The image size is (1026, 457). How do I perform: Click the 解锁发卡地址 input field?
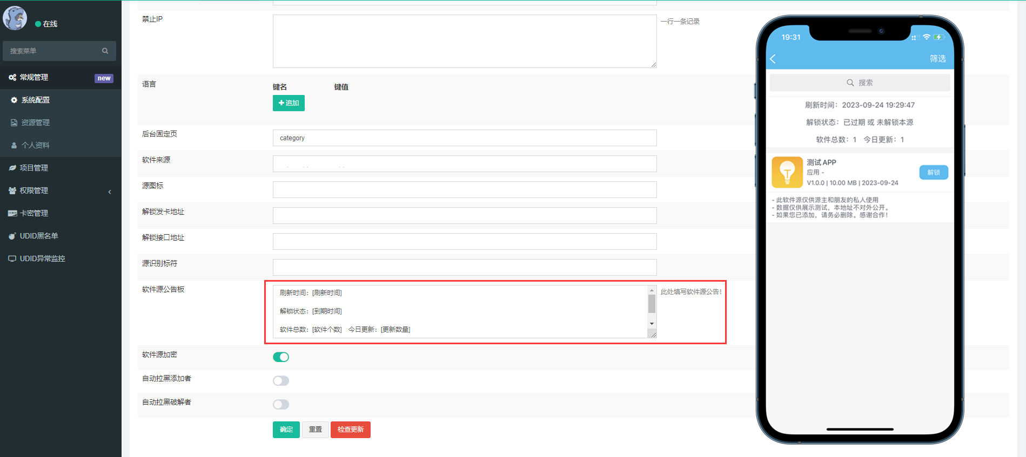[465, 216]
